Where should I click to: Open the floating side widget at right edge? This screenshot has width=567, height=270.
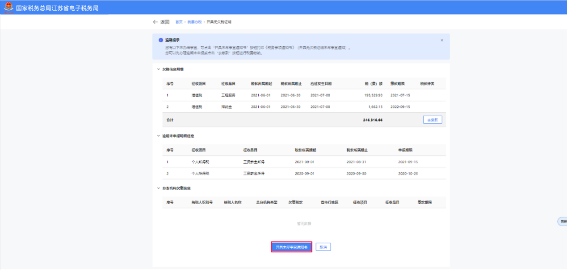coord(562,221)
